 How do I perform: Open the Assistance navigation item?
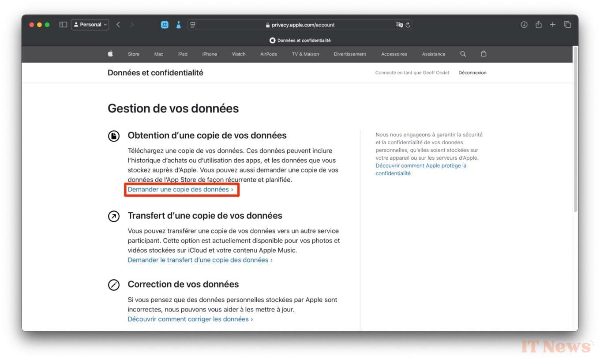pyautogui.click(x=433, y=54)
